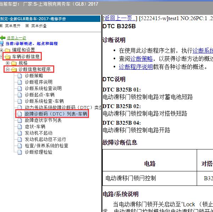
Task: Click the 电路 table header cell
Action: [x=150, y=160]
